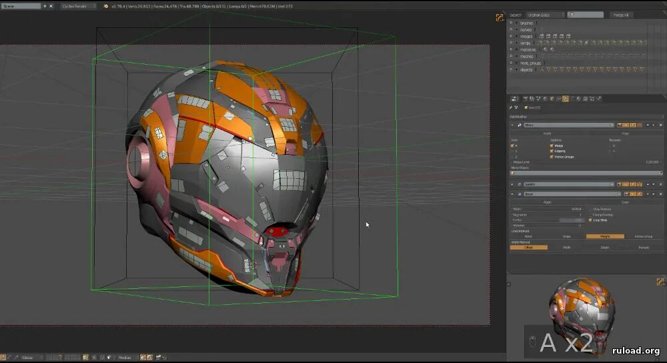Toggle Mirror modifier render visibility

click(620, 125)
